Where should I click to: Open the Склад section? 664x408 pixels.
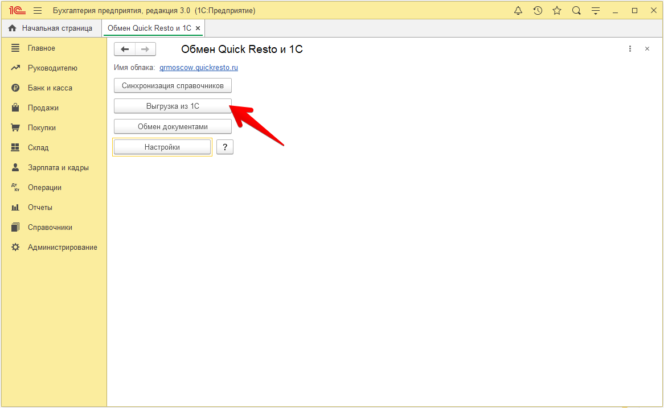point(54,148)
